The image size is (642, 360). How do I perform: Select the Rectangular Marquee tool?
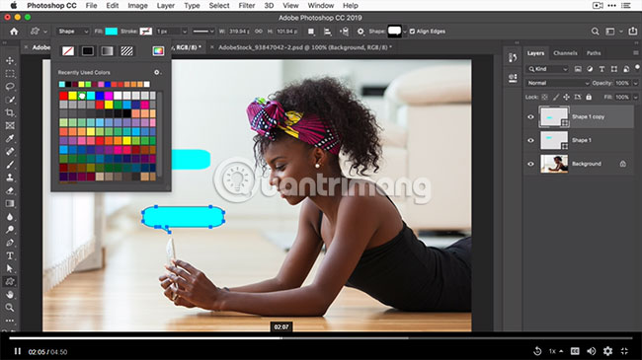[10, 74]
